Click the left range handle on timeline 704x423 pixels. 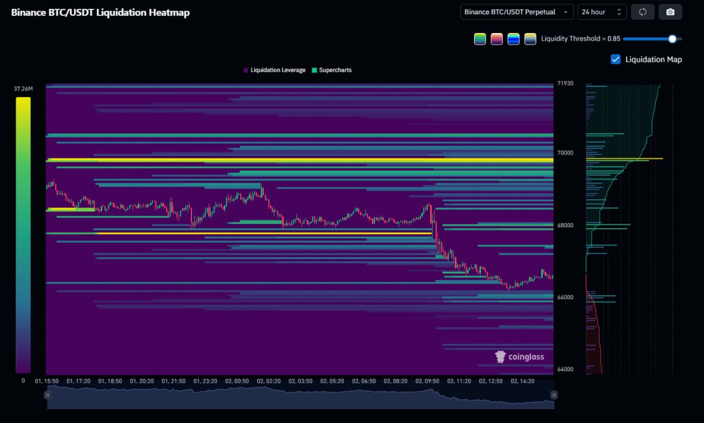click(x=47, y=395)
